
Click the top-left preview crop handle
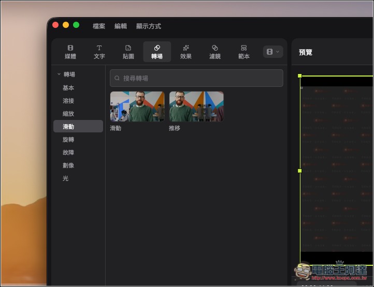[x=300, y=75]
